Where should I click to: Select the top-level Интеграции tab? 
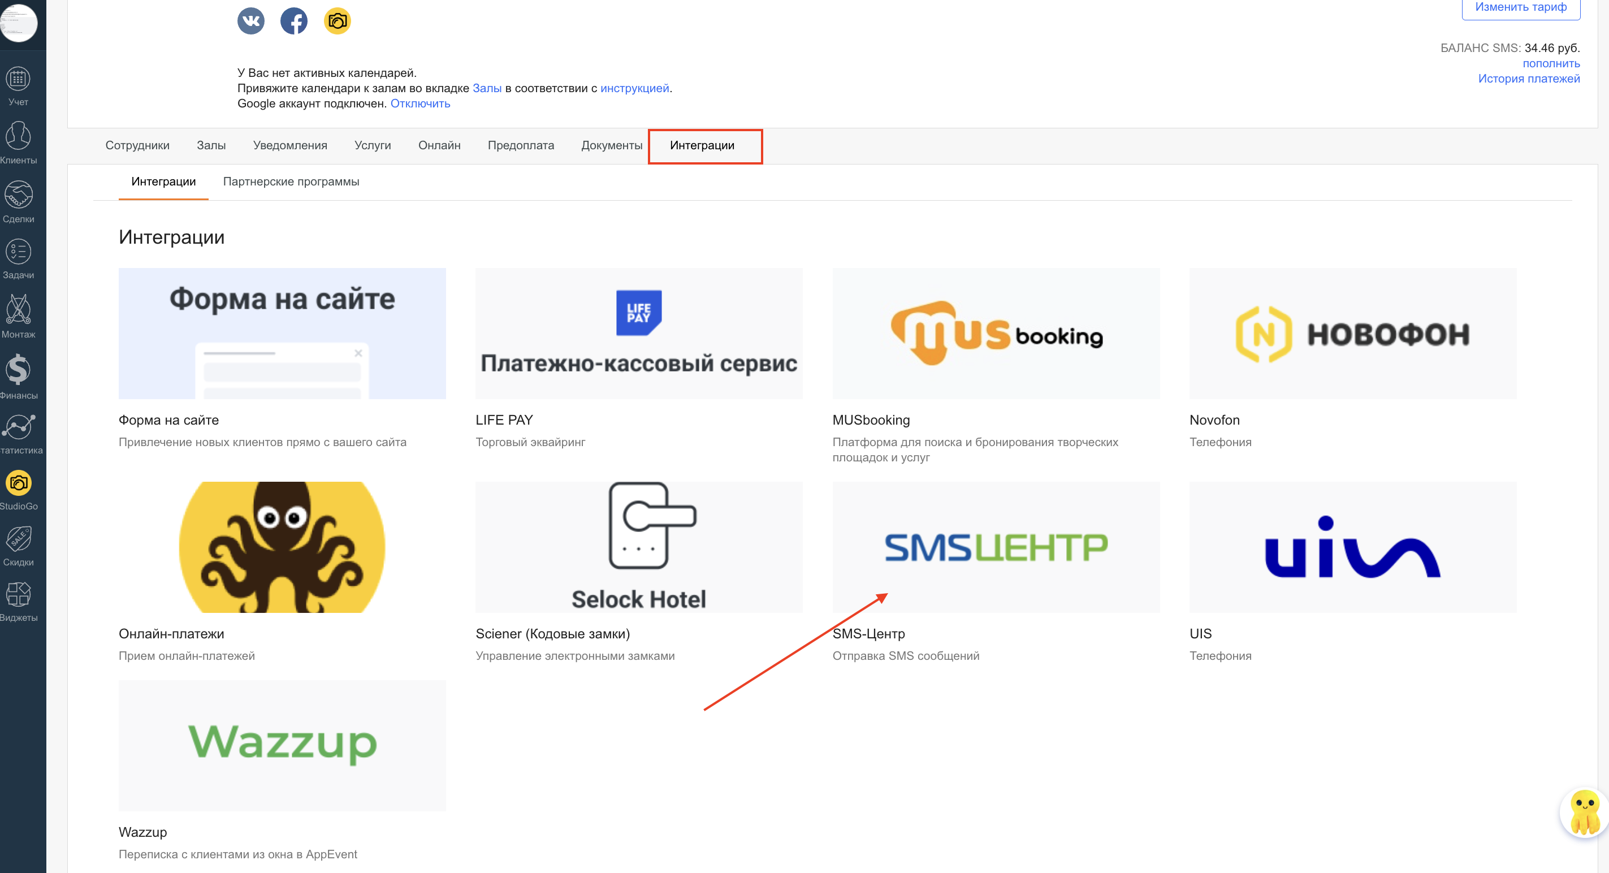tap(702, 145)
